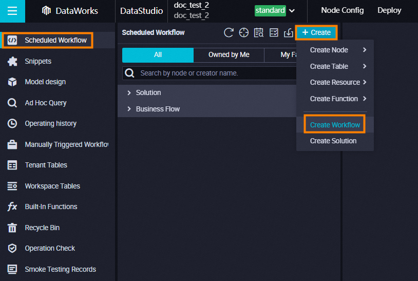Click the search magnifier icon

click(129, 73)
